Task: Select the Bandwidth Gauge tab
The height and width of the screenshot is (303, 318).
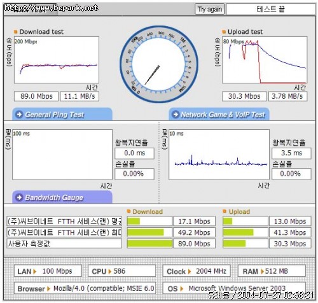Action: (x=62, y=197)
